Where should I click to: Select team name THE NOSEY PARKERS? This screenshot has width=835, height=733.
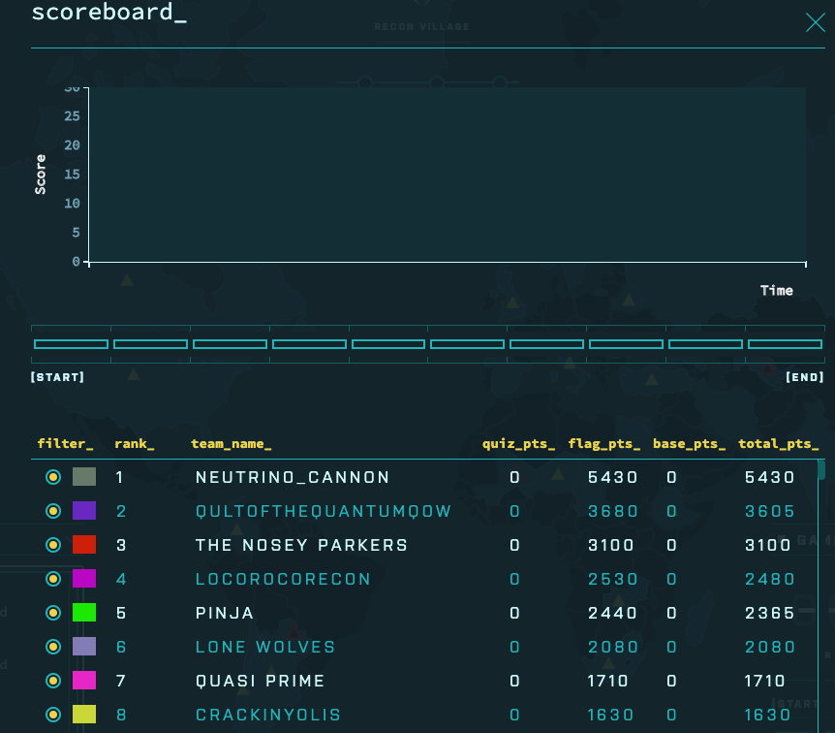(301, 545)
